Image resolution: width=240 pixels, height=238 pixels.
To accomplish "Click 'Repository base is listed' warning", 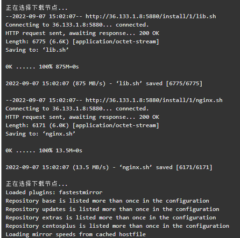I will (x=107, y=201).
